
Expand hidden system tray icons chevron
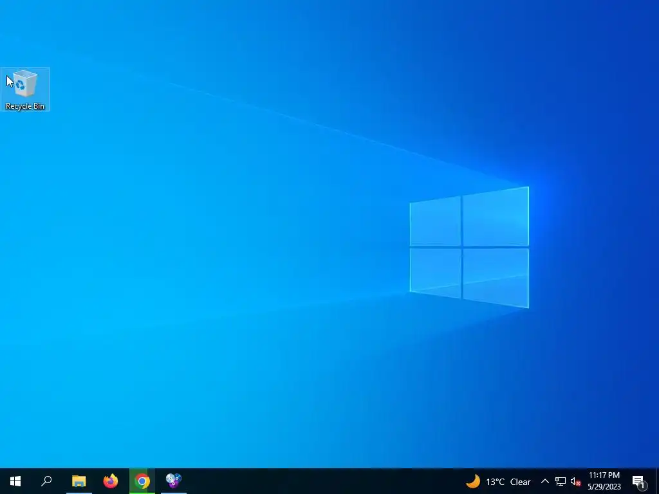click(x=544, y=481)
